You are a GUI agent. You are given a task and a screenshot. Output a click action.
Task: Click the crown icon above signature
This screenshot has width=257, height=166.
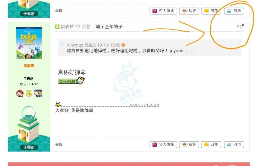(x=58, y=104)
